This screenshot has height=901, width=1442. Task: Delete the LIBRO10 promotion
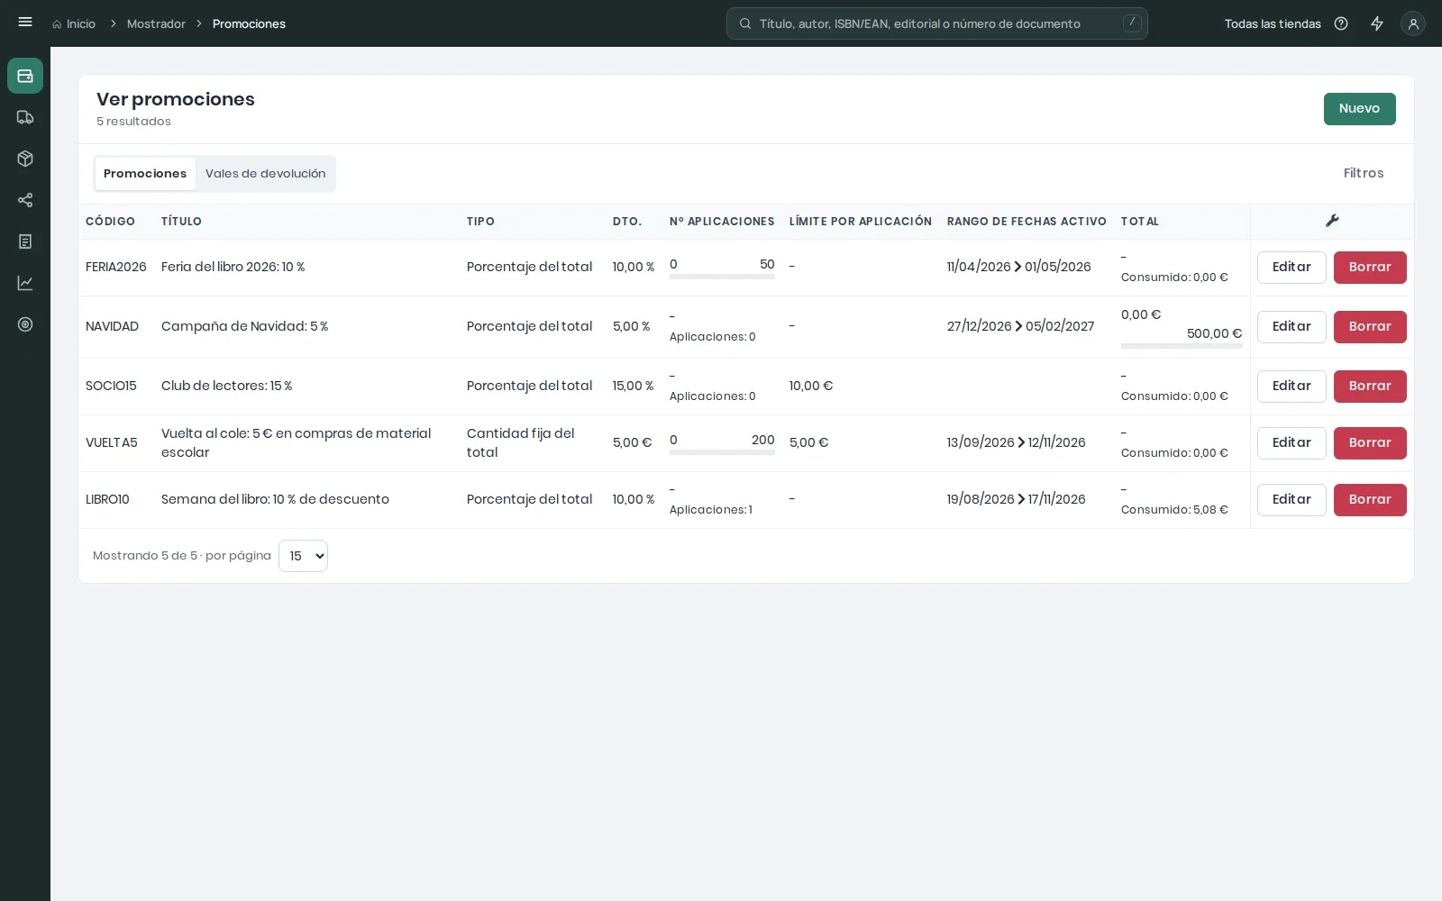pos(1370,500)
